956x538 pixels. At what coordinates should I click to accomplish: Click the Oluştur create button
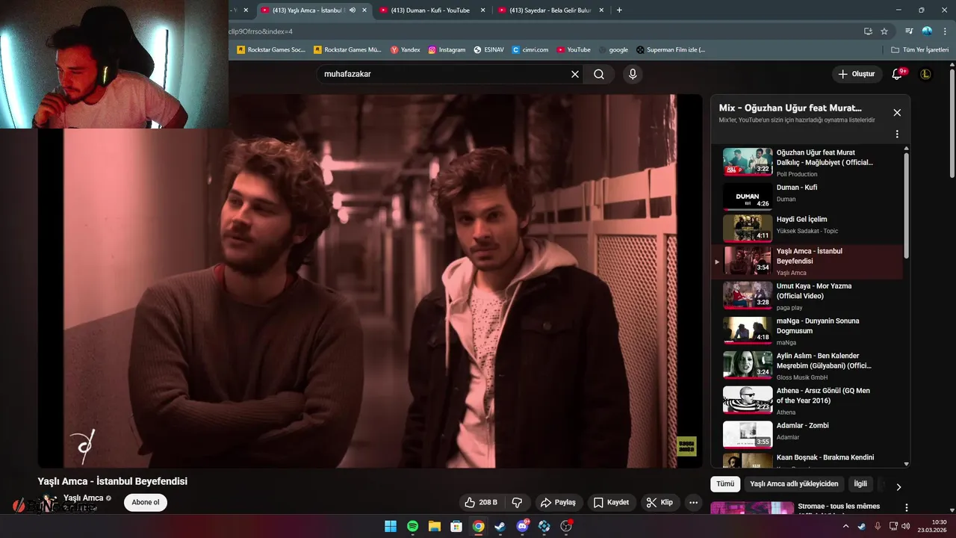(856, 74)
